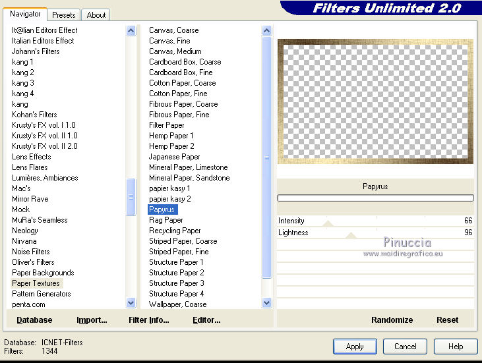Select MuRa's Seamless category

(40, 220)
